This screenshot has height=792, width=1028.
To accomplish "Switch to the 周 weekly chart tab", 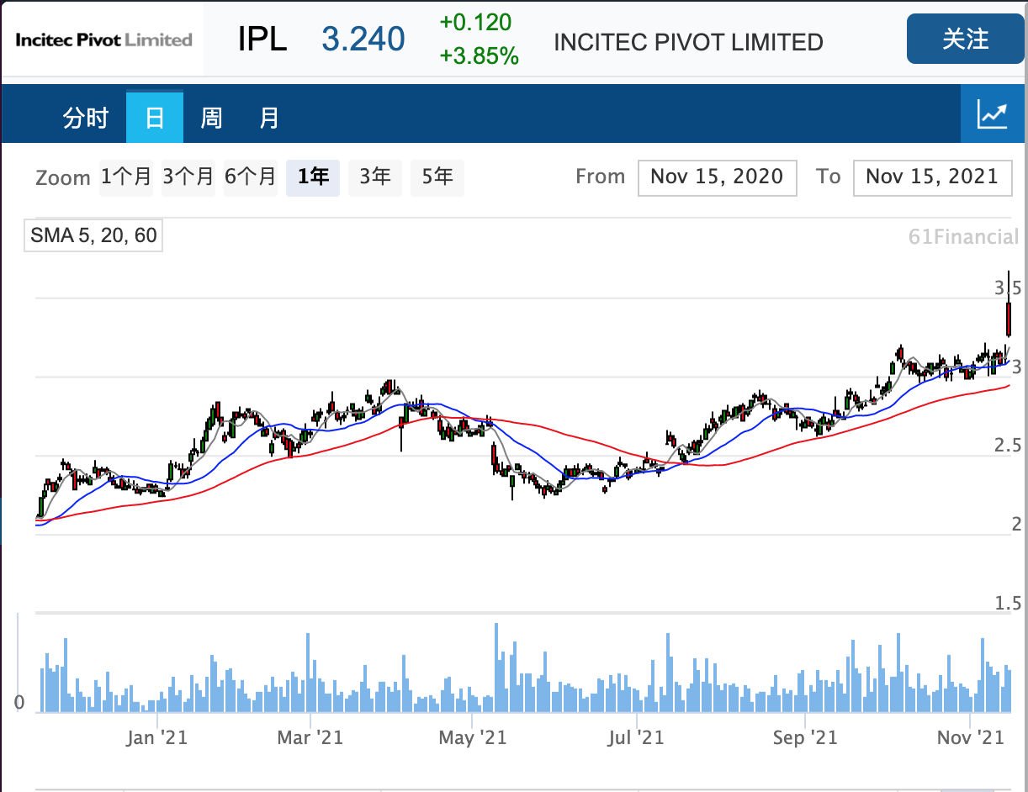I will click(211, 118).
